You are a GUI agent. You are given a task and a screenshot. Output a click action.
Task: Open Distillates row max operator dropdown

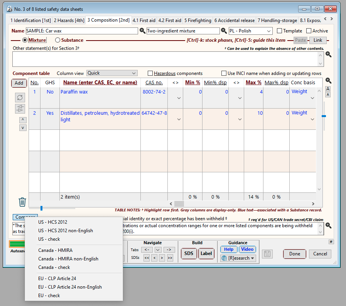click(x=240, y=119)
